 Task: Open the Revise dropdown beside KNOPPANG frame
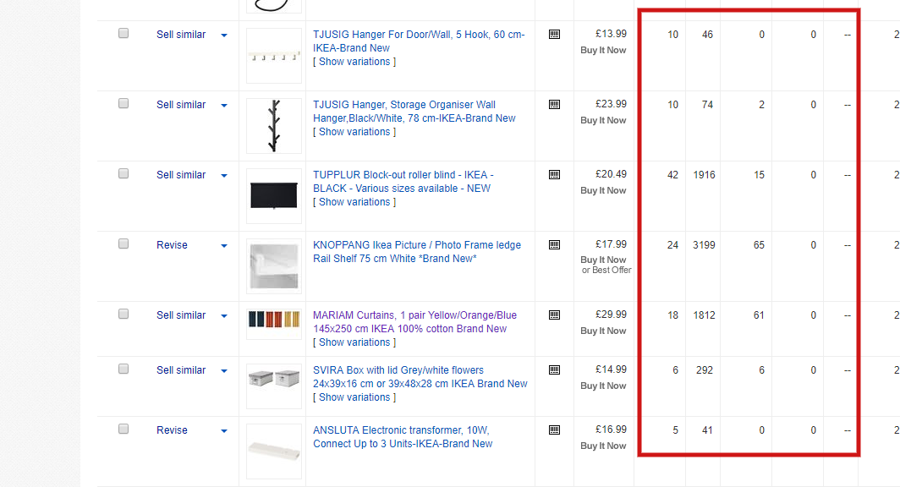point(224,244)
